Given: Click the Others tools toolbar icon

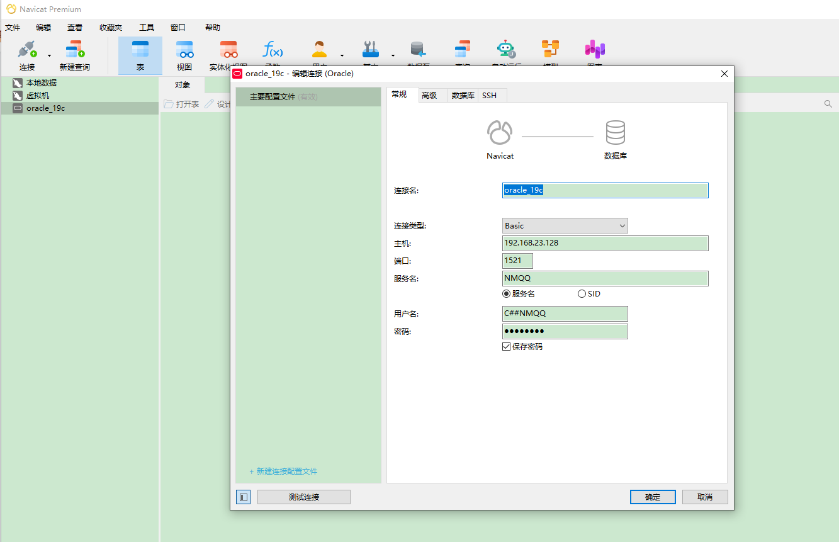Looking at the screenshot, I should point(371,50).
